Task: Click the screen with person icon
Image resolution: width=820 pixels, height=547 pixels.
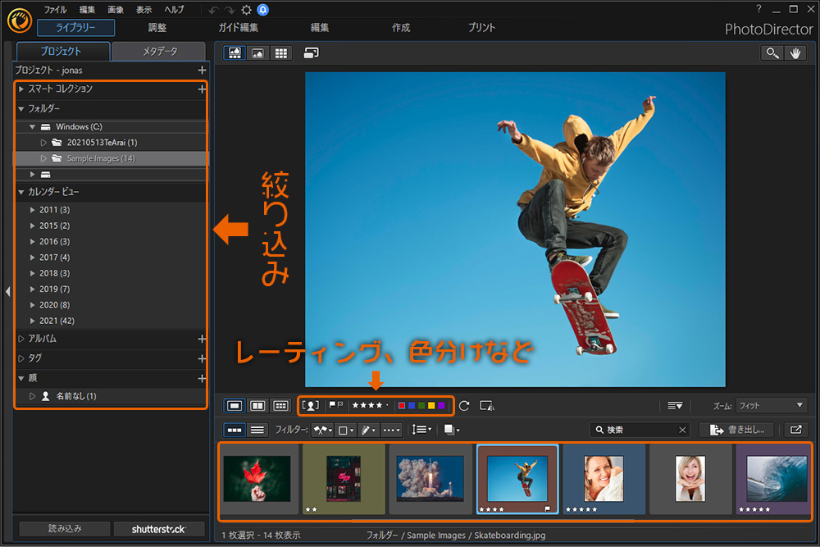Action: pos(487,406)
